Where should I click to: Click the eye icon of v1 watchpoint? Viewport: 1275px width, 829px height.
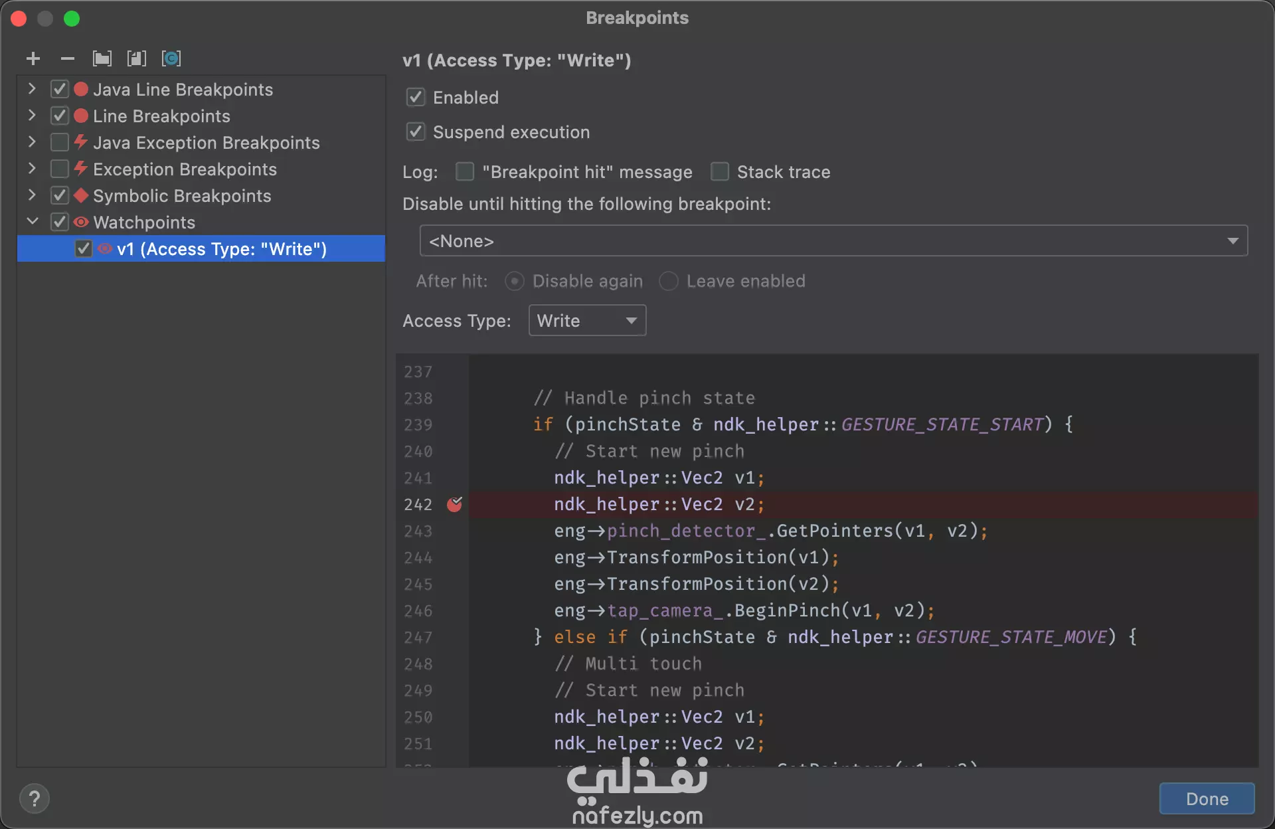(x=105, y=248)
